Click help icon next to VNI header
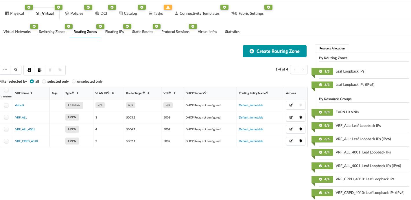 [170, 93]
